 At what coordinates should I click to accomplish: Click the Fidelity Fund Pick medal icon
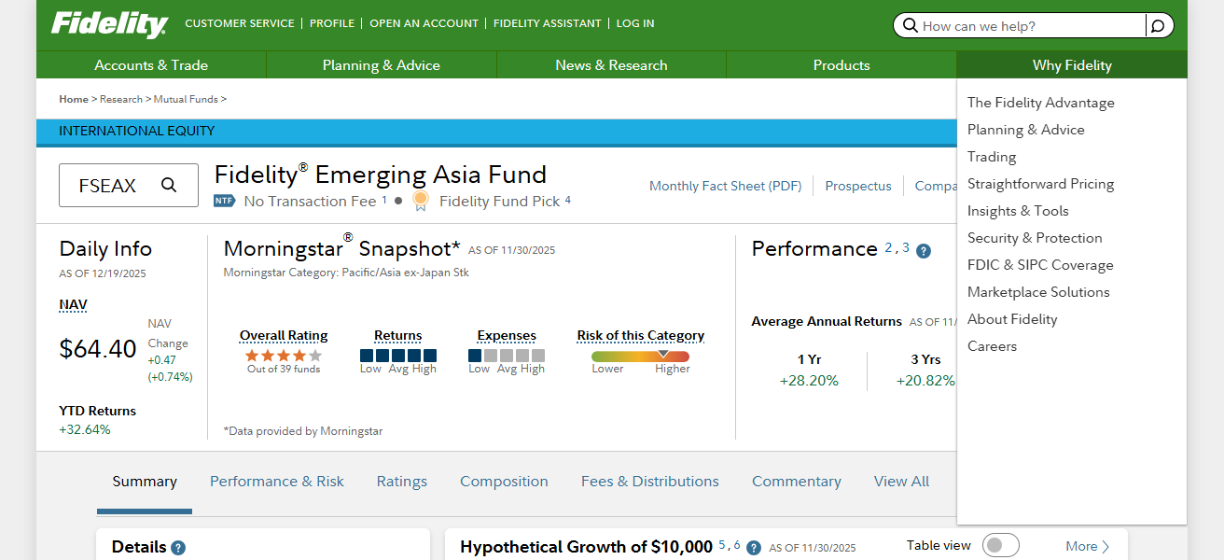[420, 199]
